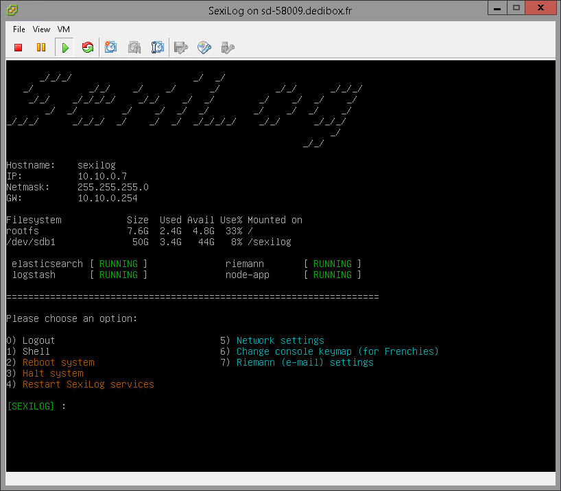Reset the virtual machine via restart icon

coord(88,47)
